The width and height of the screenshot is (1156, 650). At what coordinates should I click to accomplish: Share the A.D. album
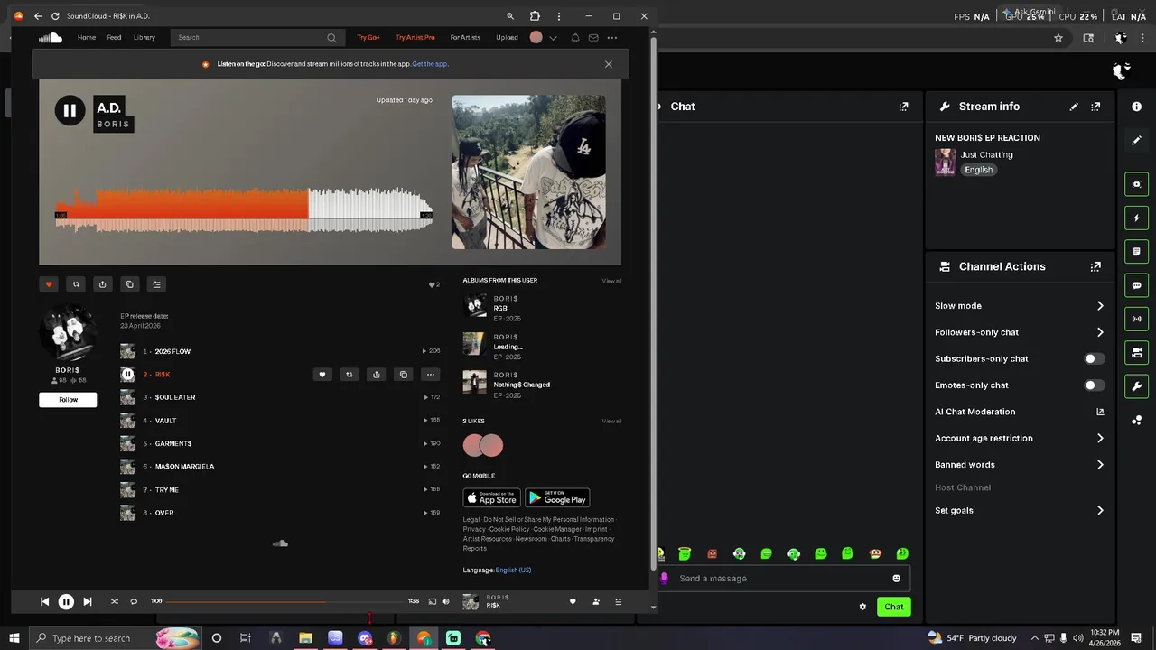(x=102, y=284)
